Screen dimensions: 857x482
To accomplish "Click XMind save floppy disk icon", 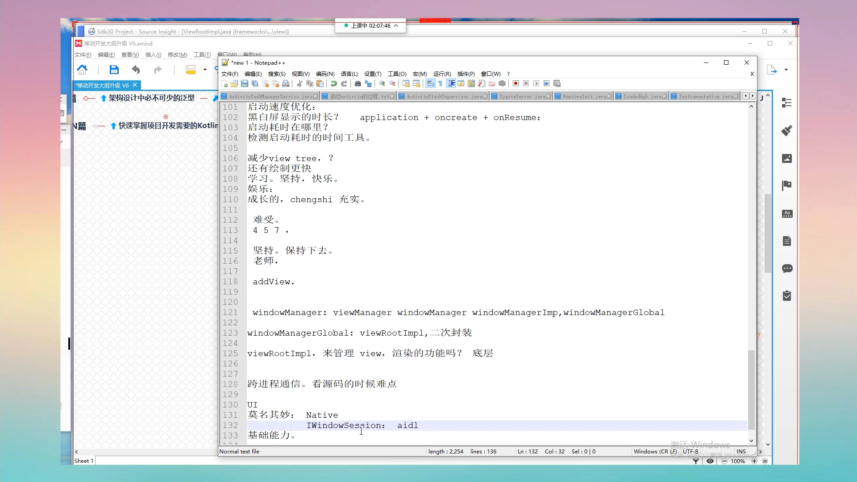I will click(114, 70).
